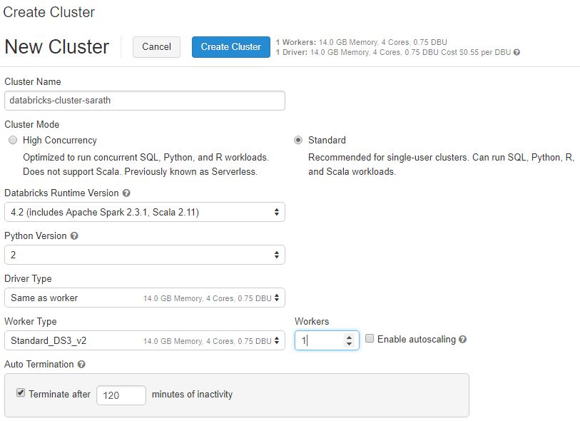The width and height of the screenshot is (580, 421).
Task: Increment the Workers count arrow
Action: click(x=349, y=336)
